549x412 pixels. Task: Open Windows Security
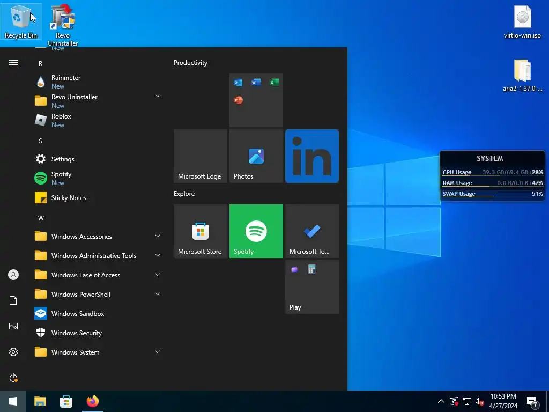[x=98, y=333]
